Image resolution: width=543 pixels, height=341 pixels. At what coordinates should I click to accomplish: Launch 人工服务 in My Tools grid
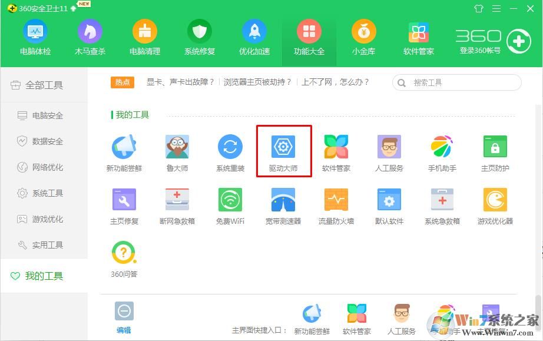389,153
